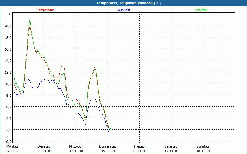
Task: Click the 0,0 y-axis value
Action: coord(9,141)
